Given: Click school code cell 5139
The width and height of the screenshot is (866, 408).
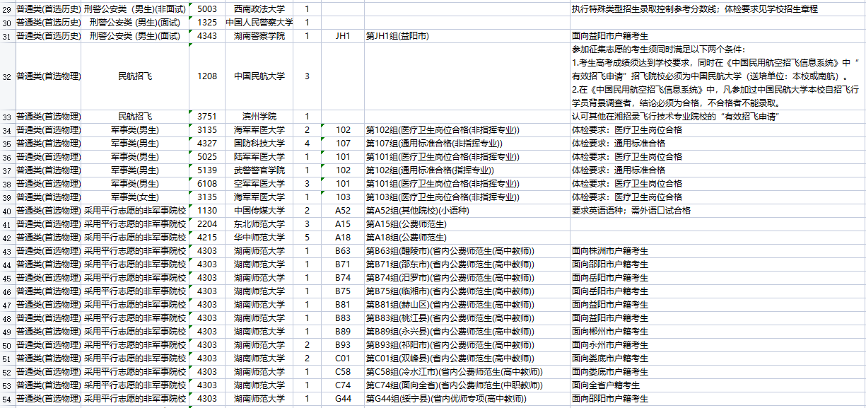Looking at the screenshot, I should pyautogui.click(x=207, y=170).
